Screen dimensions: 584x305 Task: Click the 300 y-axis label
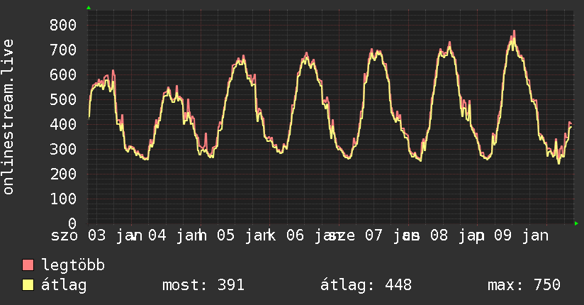(x=63, y=149)
